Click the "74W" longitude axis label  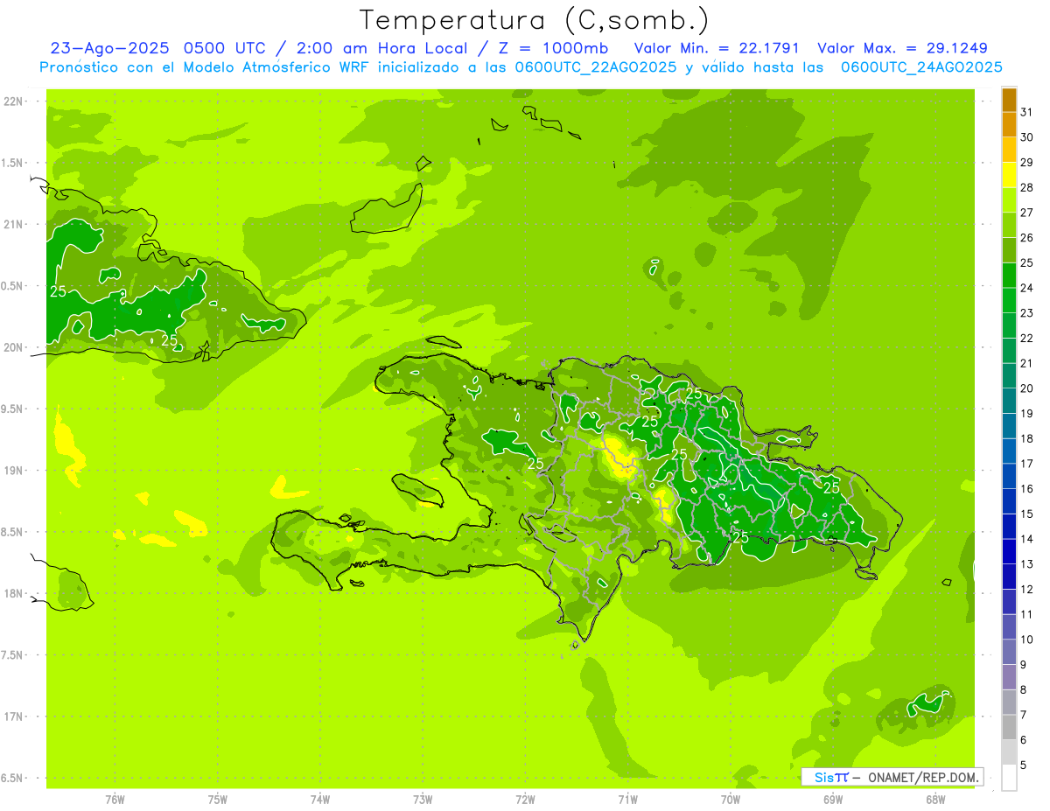point(320,800)
